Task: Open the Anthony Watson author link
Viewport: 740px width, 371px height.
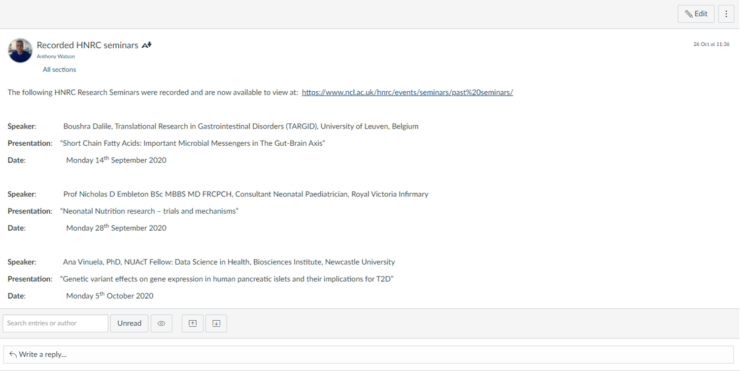Action: point(56,56)
